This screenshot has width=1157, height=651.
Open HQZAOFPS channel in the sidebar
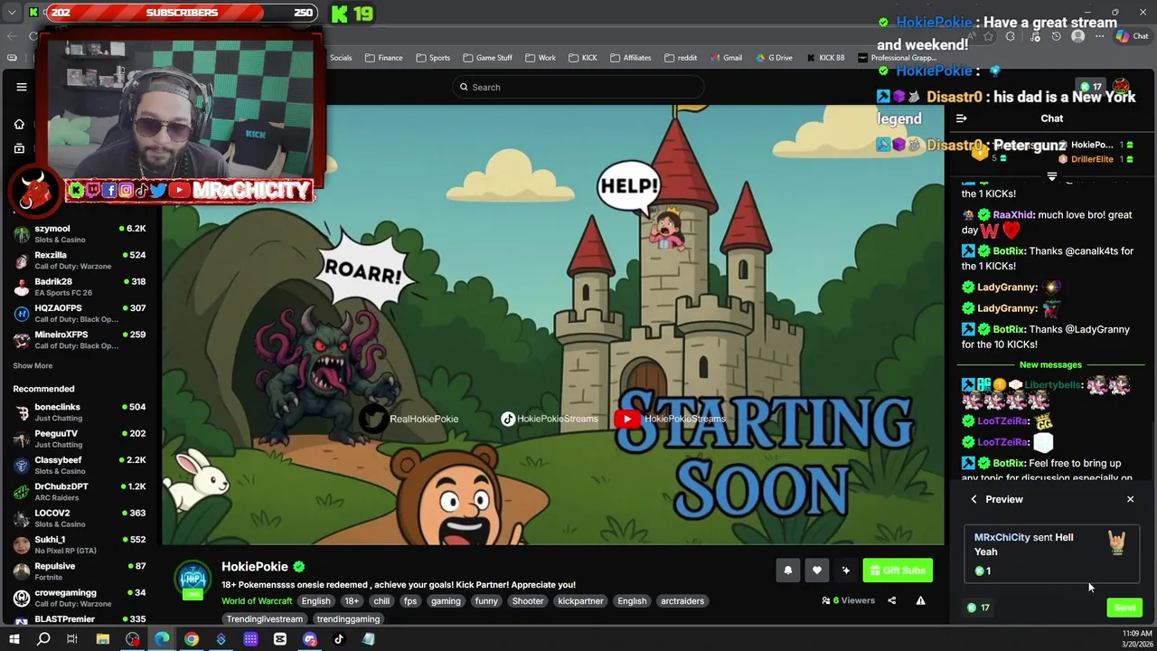81,313
